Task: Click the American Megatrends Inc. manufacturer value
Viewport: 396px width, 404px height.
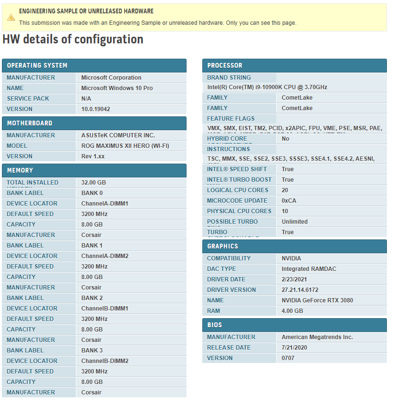Action: pyautogui.click(x=317, y=337)
